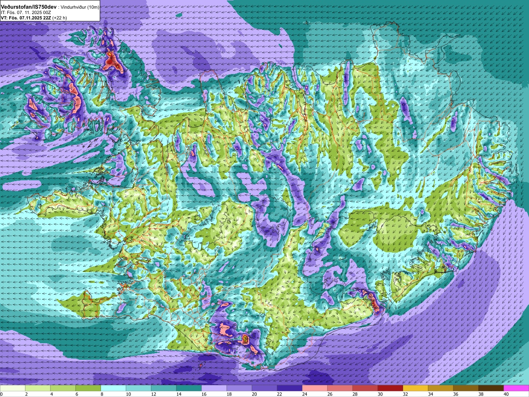This screenshot has height=397, width=529.
Task: Click the legend scale label "36"
Action: coord(456,394)
